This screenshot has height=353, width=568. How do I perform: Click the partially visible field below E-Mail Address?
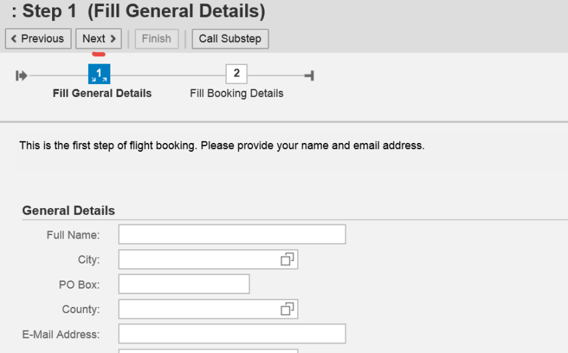[x=208, y=350]
